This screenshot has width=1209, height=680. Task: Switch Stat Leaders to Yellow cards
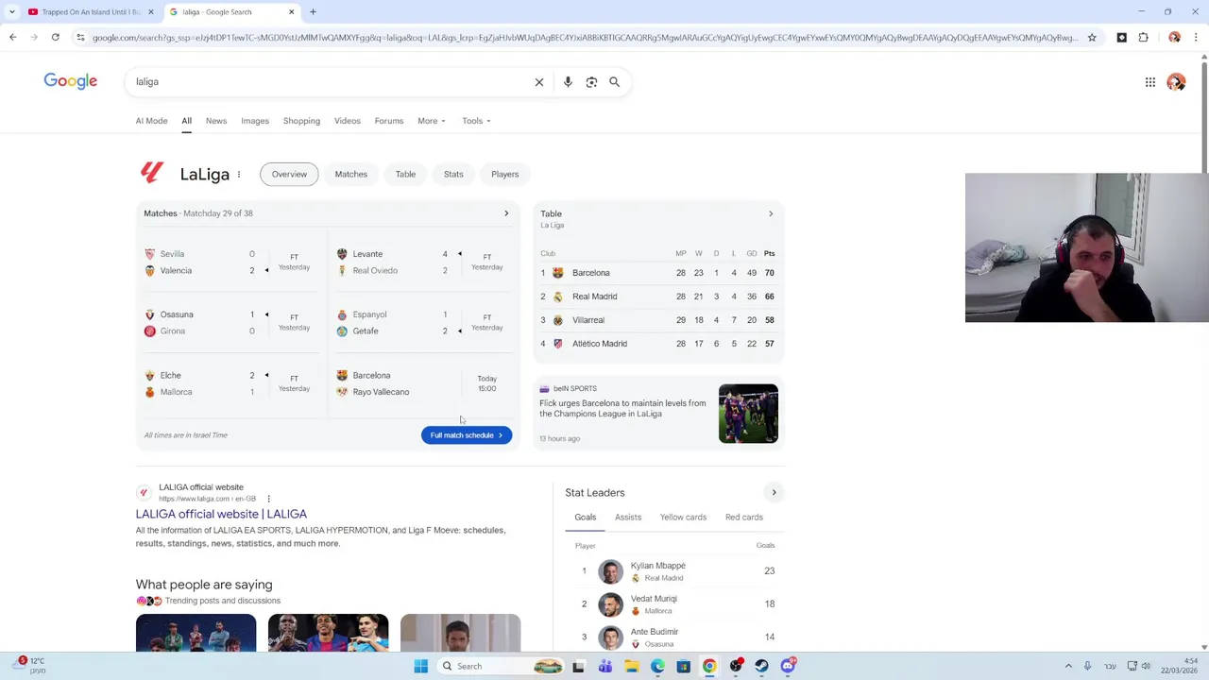(x=683, y=518)
